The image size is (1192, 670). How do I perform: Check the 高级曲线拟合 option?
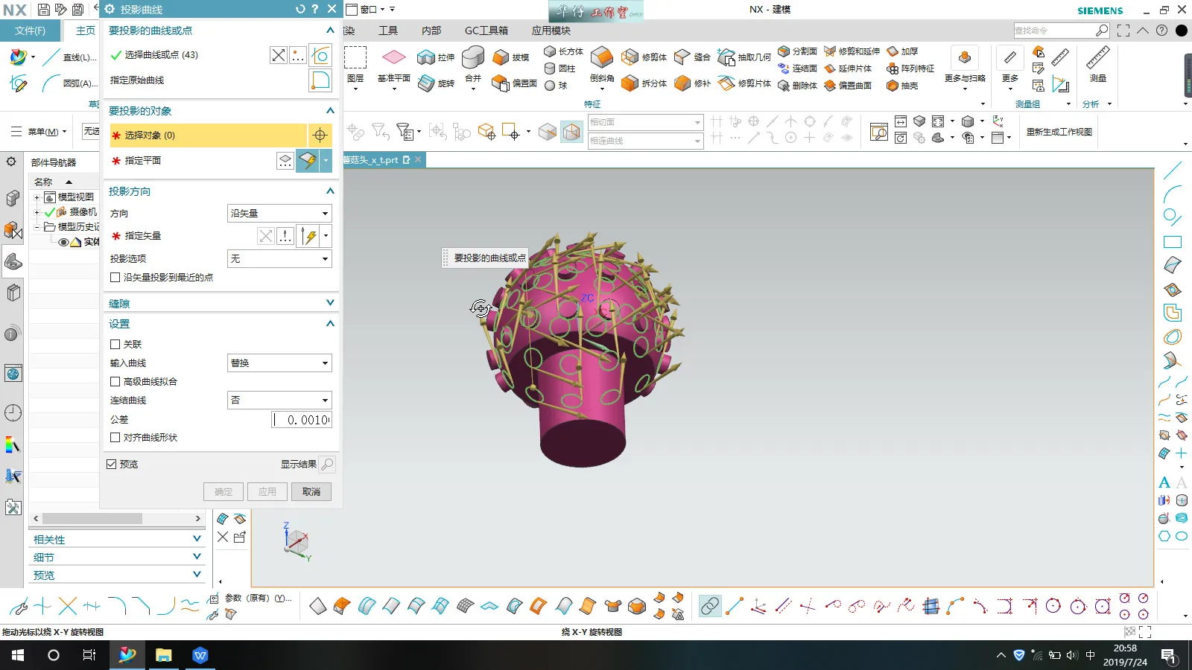click(x=115, y=381)
